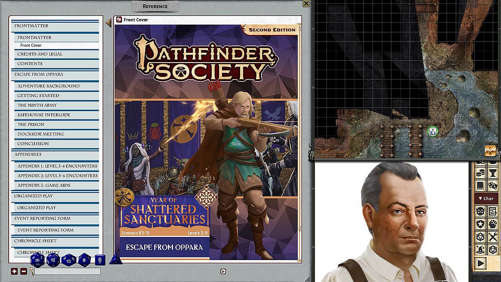
Task: Click the play arrow button in the sidebar
Action: [x=481, y=263]
